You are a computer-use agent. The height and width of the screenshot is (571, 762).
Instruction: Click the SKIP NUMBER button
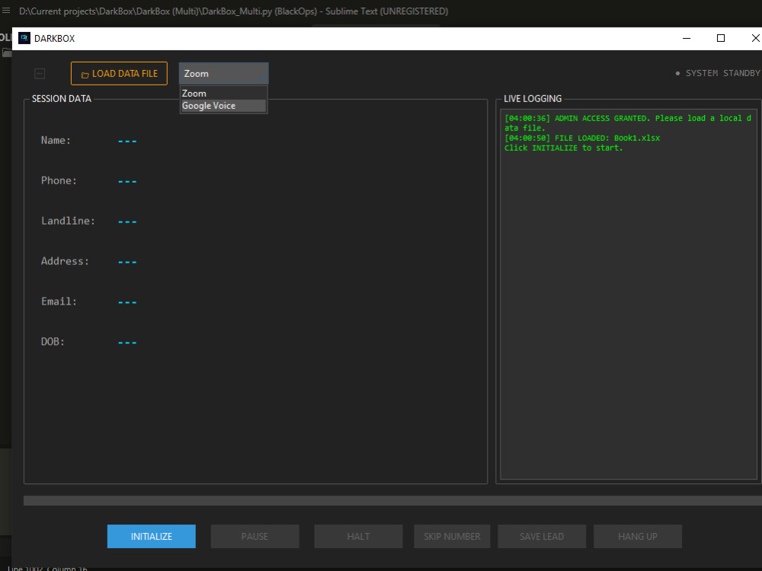[x=452, y=536]
